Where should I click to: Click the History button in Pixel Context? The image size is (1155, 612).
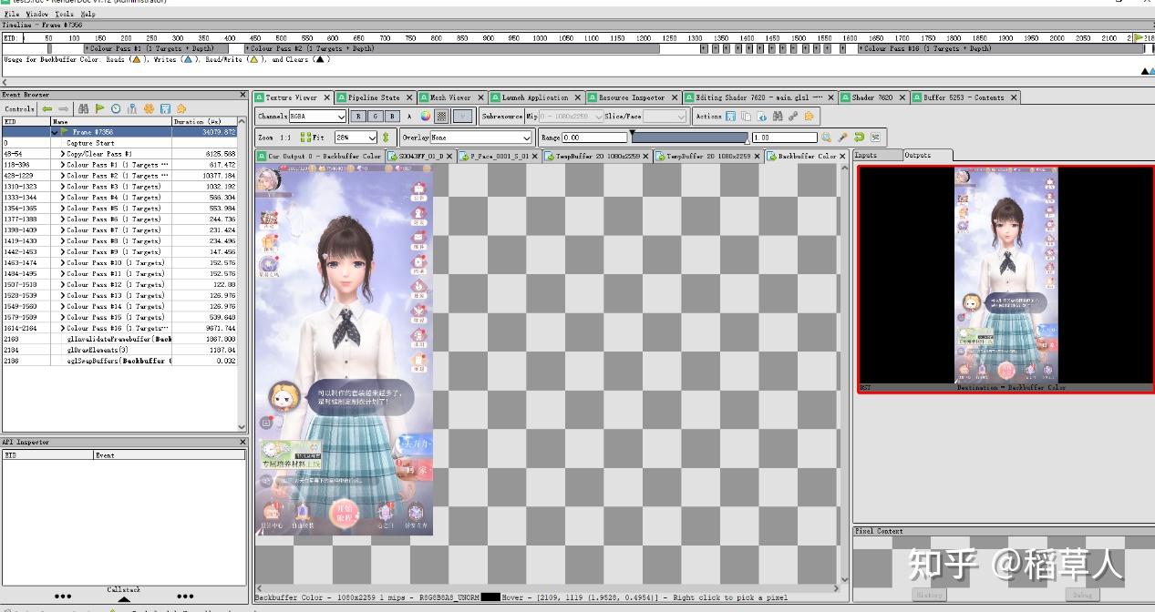coord(929,595)
